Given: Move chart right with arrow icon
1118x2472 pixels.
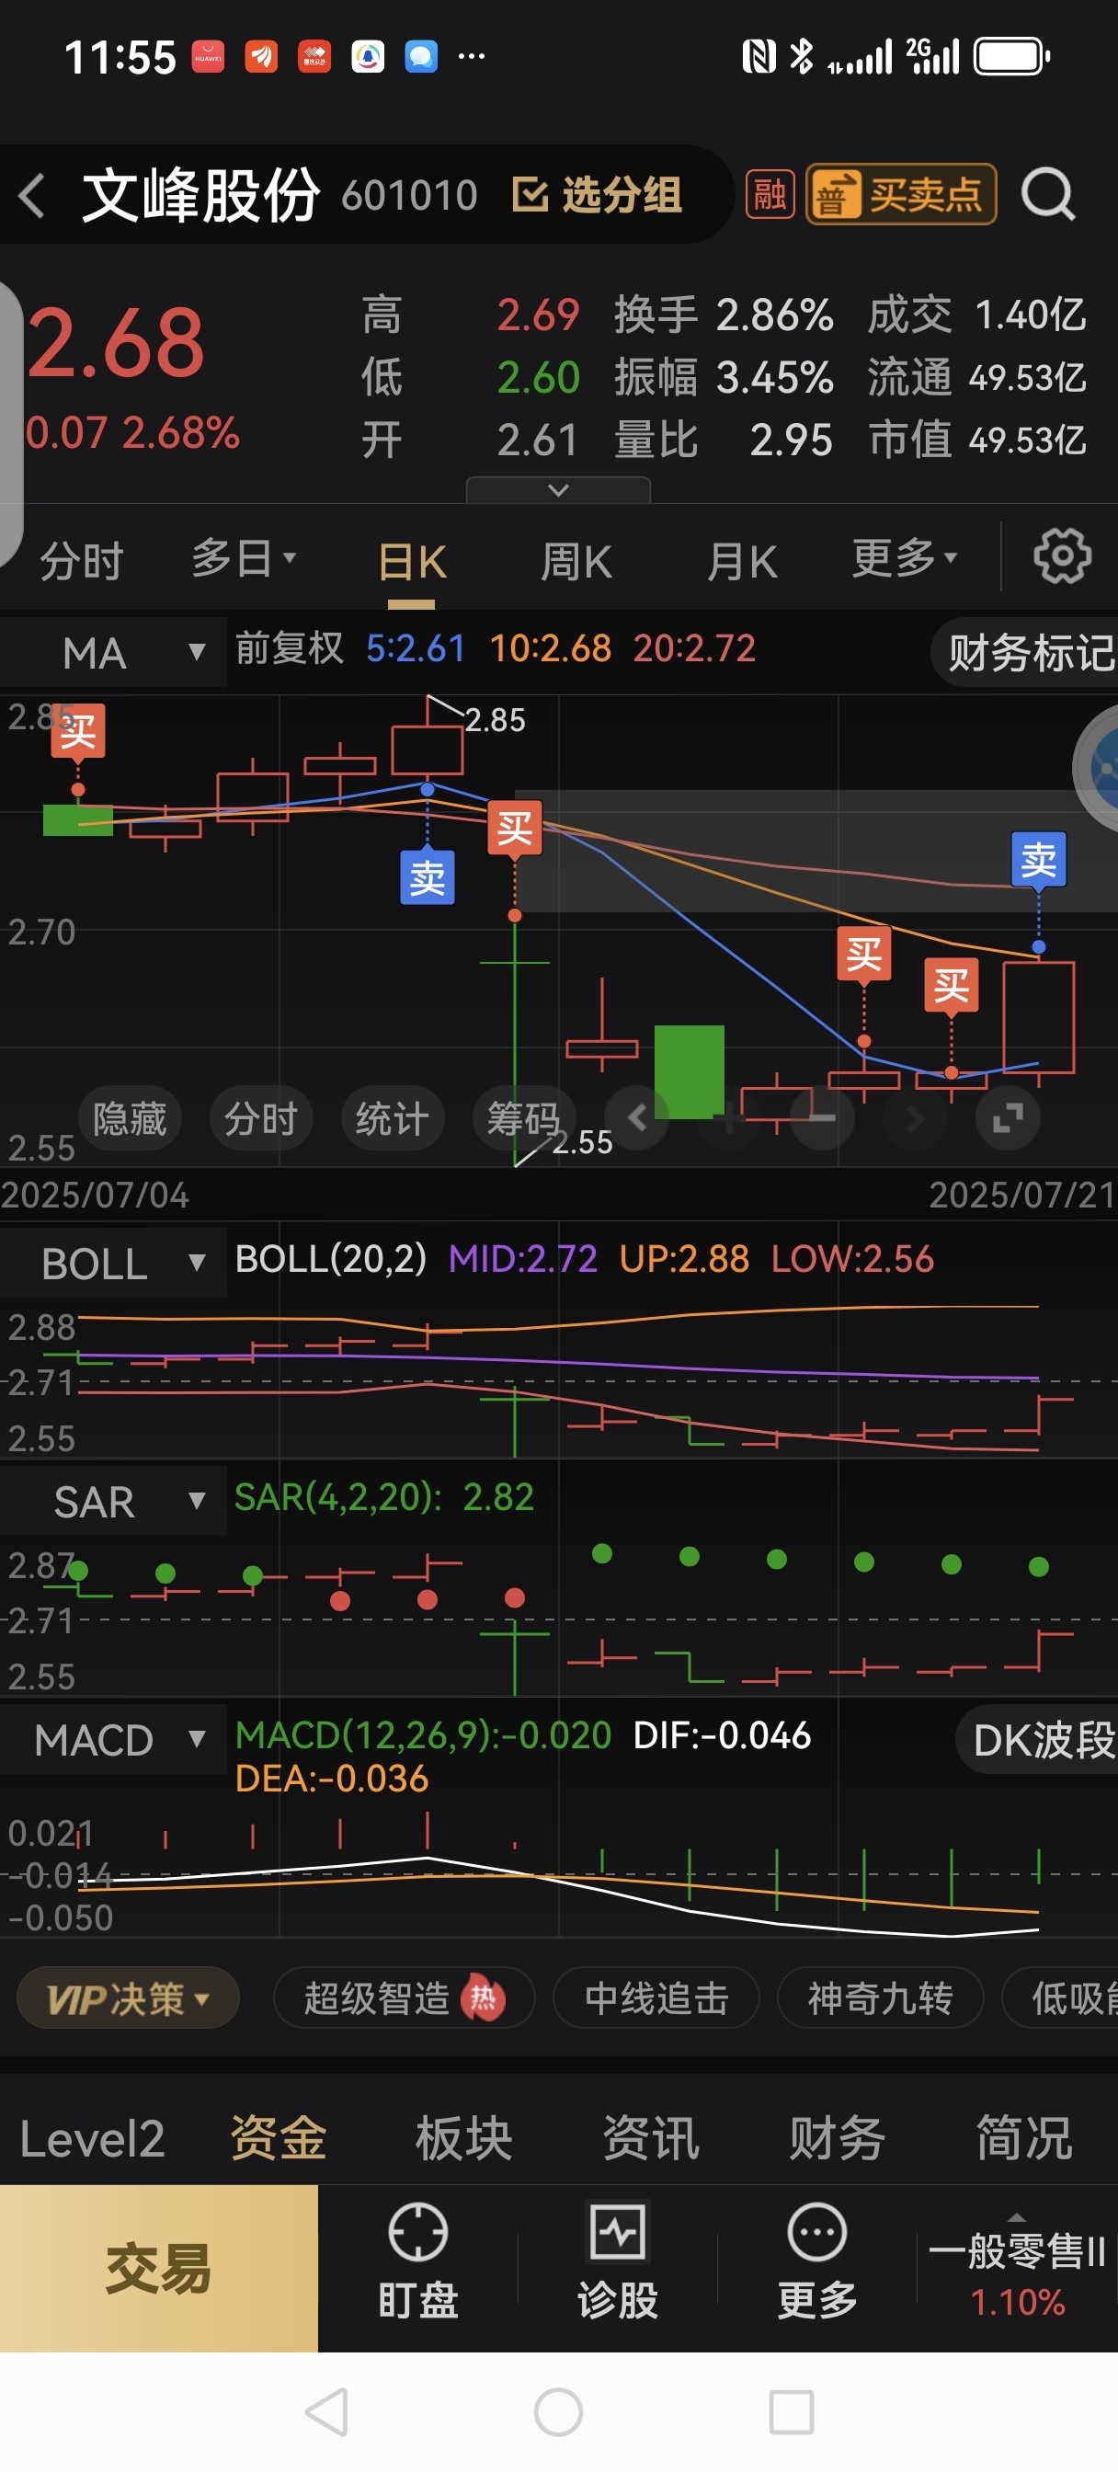Looking at the screenshot, I should [x=915, y=1118].
